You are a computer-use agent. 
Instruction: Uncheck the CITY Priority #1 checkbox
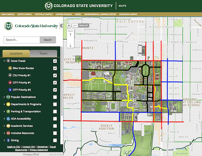click(55, 83)
